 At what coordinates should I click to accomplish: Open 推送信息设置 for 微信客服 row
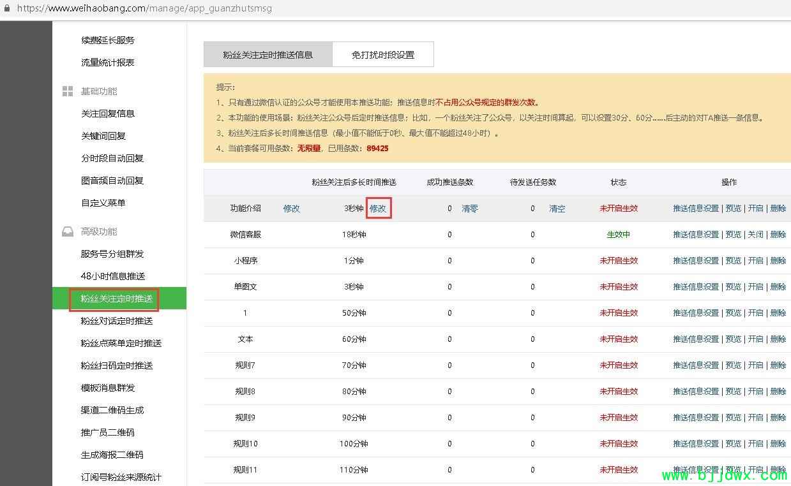click(696, 235)
